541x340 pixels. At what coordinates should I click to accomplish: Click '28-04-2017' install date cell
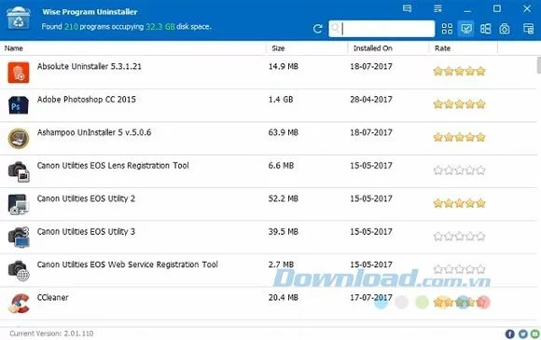[x=371, y=100]
